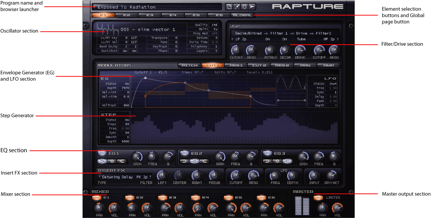This screenshot has width=431, height=218.
Task: Open the program browser from the program name
Action: (157, 7)
